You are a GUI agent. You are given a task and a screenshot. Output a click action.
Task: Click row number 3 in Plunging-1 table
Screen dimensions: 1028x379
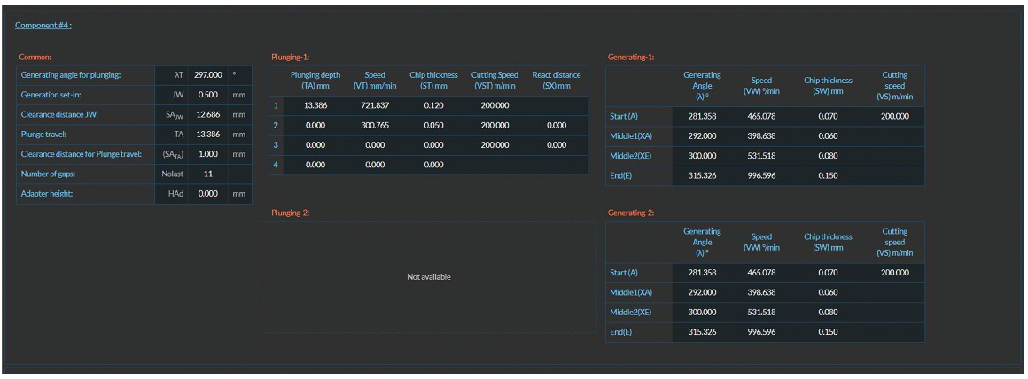pos(276,144)
